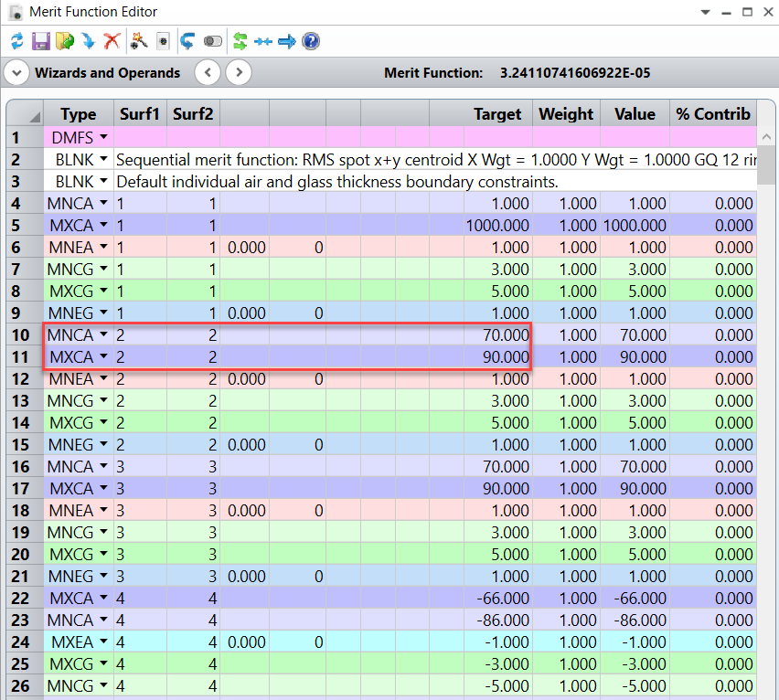Select row 17 by its row number header
The height and width of the screenshot is (700, 779).
pos(26,488)
